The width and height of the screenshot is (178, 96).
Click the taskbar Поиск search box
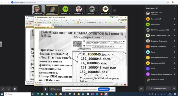pyautogui.click(x=18, y=94)
